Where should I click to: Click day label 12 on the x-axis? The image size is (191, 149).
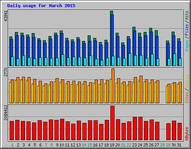73,145
